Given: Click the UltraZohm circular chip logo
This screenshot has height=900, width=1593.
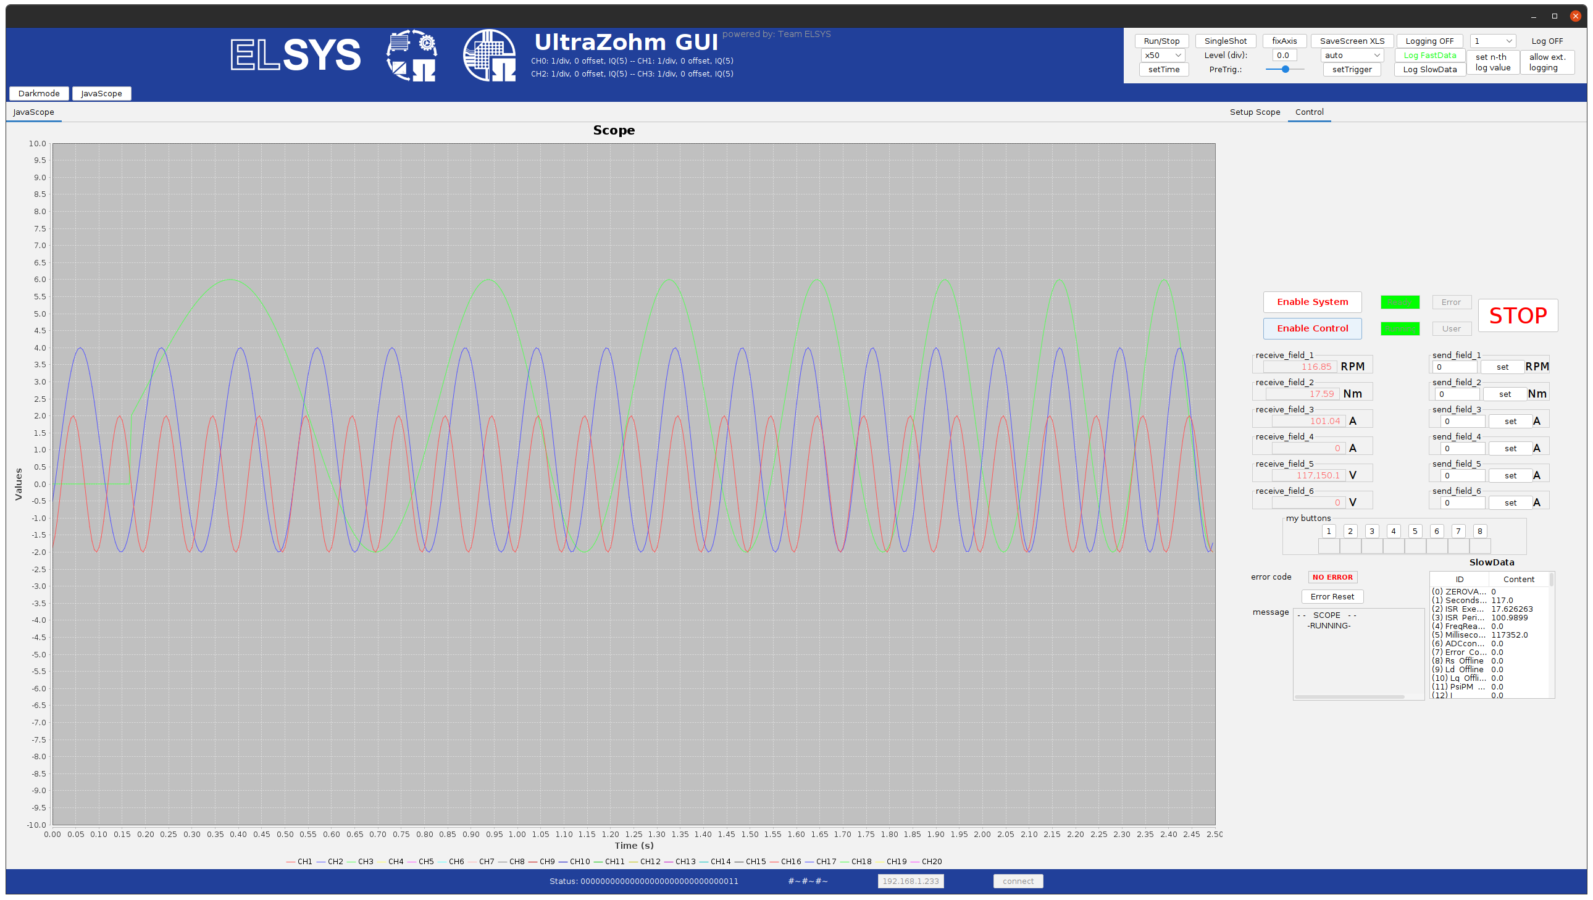Looking at the screenshot, I should pyautogui.click(x=489, y=55).
